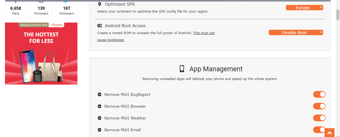Click the phone icon beside App Management

coord(182,69)
